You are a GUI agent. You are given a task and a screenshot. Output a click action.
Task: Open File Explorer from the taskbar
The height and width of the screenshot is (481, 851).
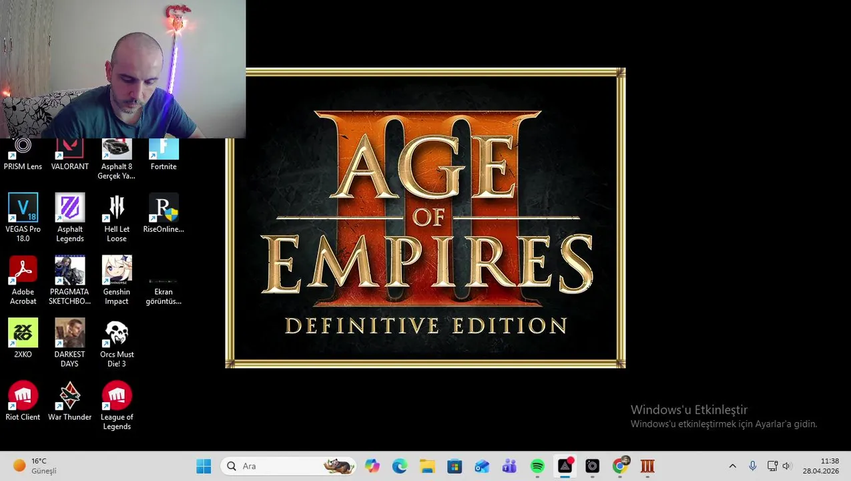(427, 466)
